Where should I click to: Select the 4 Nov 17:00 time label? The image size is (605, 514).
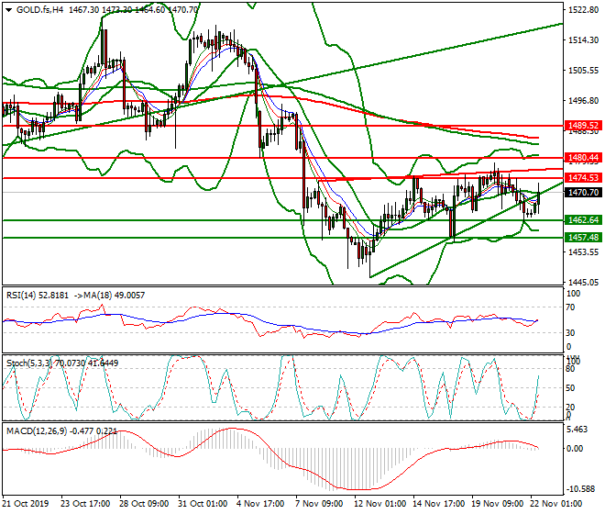(x=260, y=504)
